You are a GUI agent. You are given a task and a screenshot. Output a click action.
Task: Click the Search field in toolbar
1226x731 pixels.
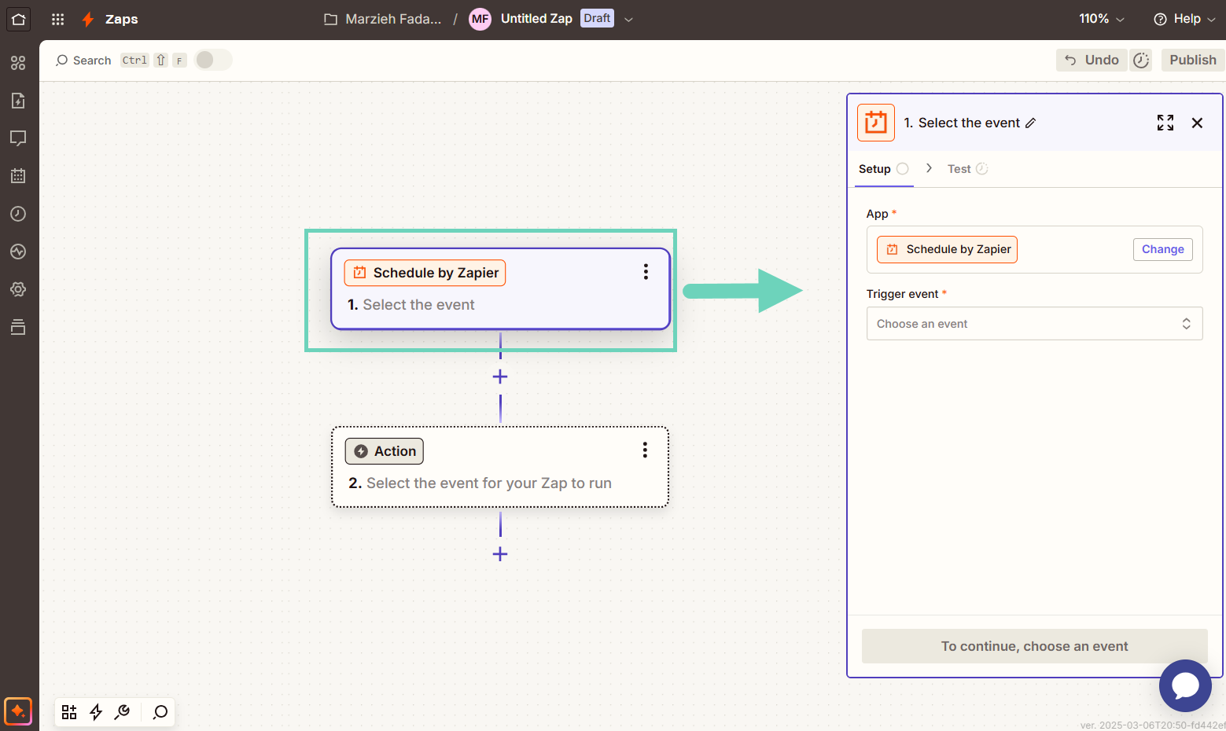tap(83, 61)
